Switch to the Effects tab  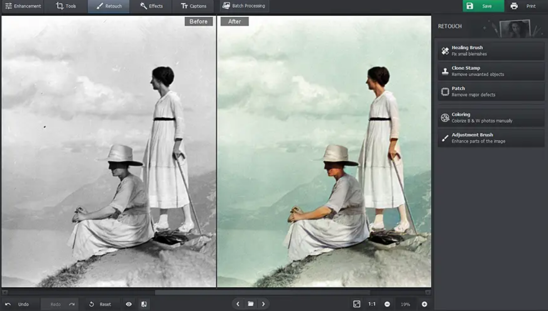pyautogui.click(x=151, y=6)
